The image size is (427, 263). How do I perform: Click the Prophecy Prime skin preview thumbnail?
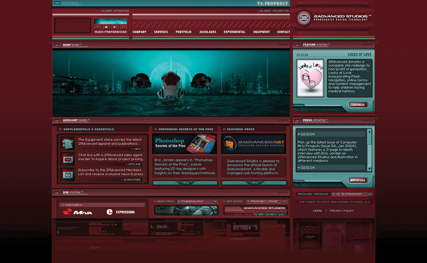256,211
